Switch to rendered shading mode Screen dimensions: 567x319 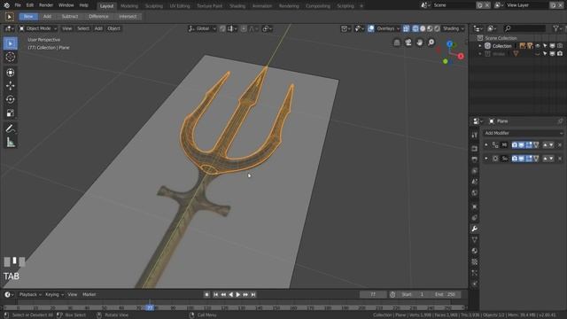pyautogui.click(x=437, y=28)
